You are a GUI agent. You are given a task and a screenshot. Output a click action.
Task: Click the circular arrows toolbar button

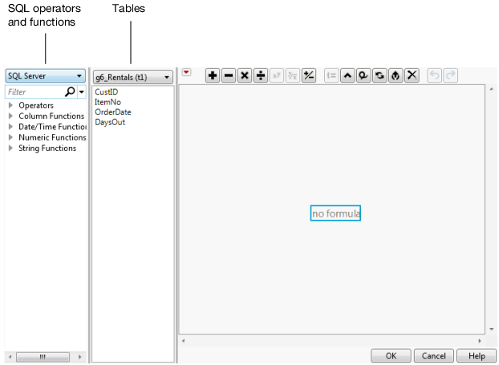coord(379,75)
